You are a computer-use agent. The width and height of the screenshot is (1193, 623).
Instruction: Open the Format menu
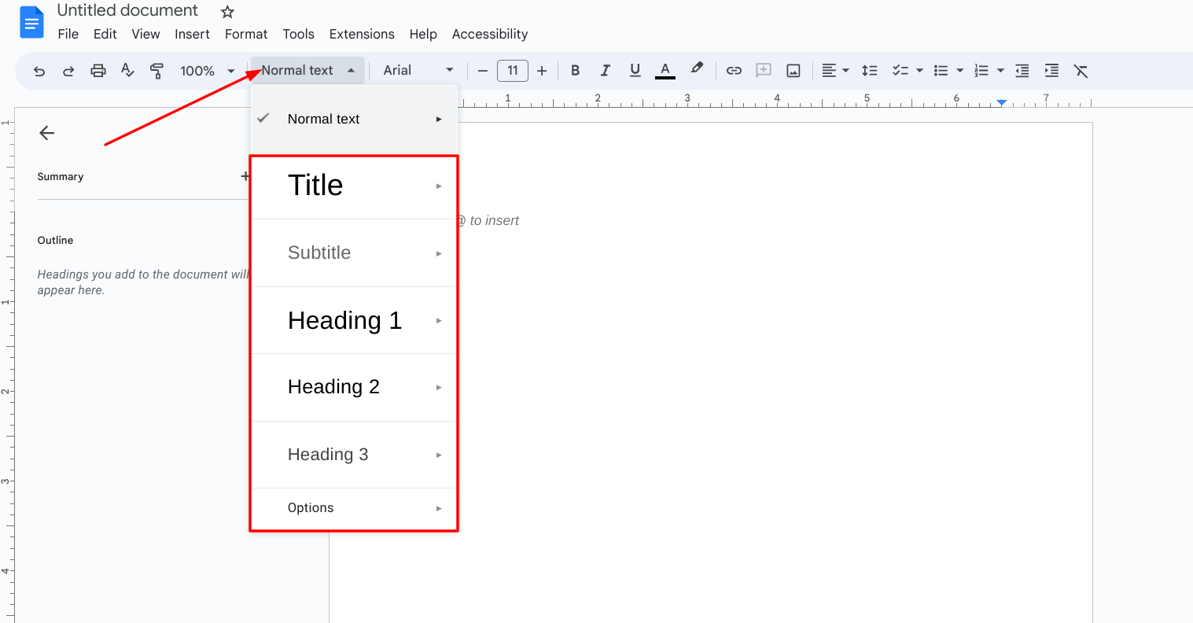tap(246, 34)
